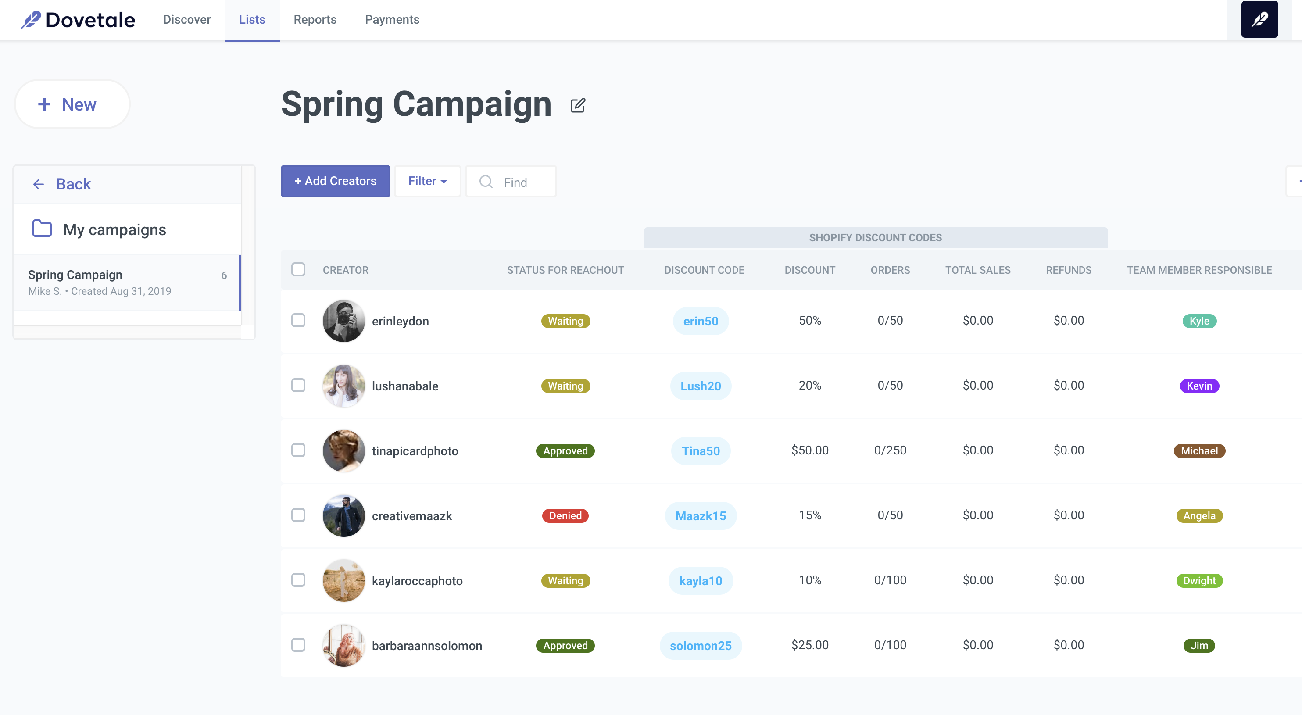Click the Waiting status badge for kaylaroccaphoto
Screen dimensions: 1302x715
(565, 581)
